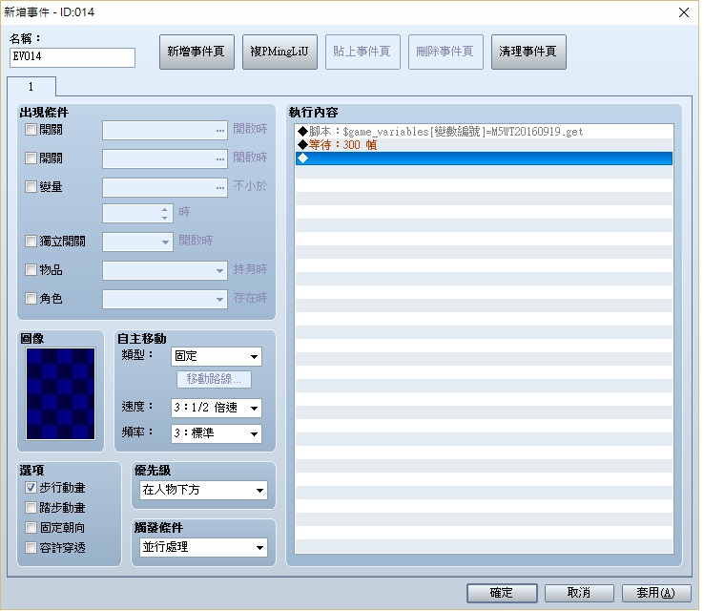The width and height of the screenshot is (704, 611).
Task: Check the 變量 condition checkbox
Action: click(x=31, y=186)
